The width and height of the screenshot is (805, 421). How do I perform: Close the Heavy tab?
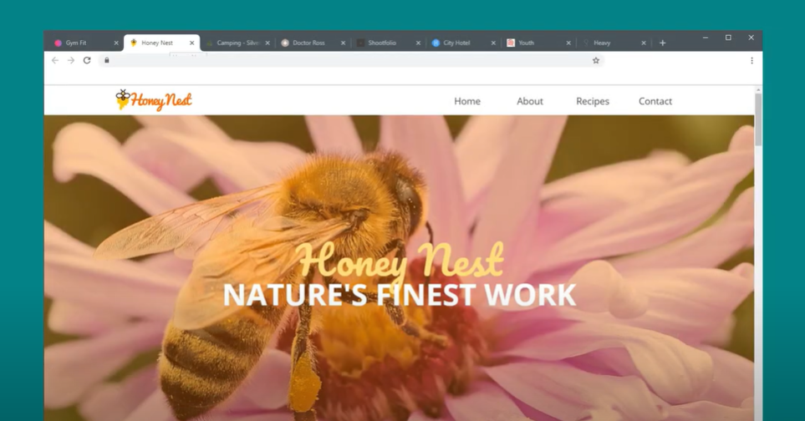pos(644,43)
